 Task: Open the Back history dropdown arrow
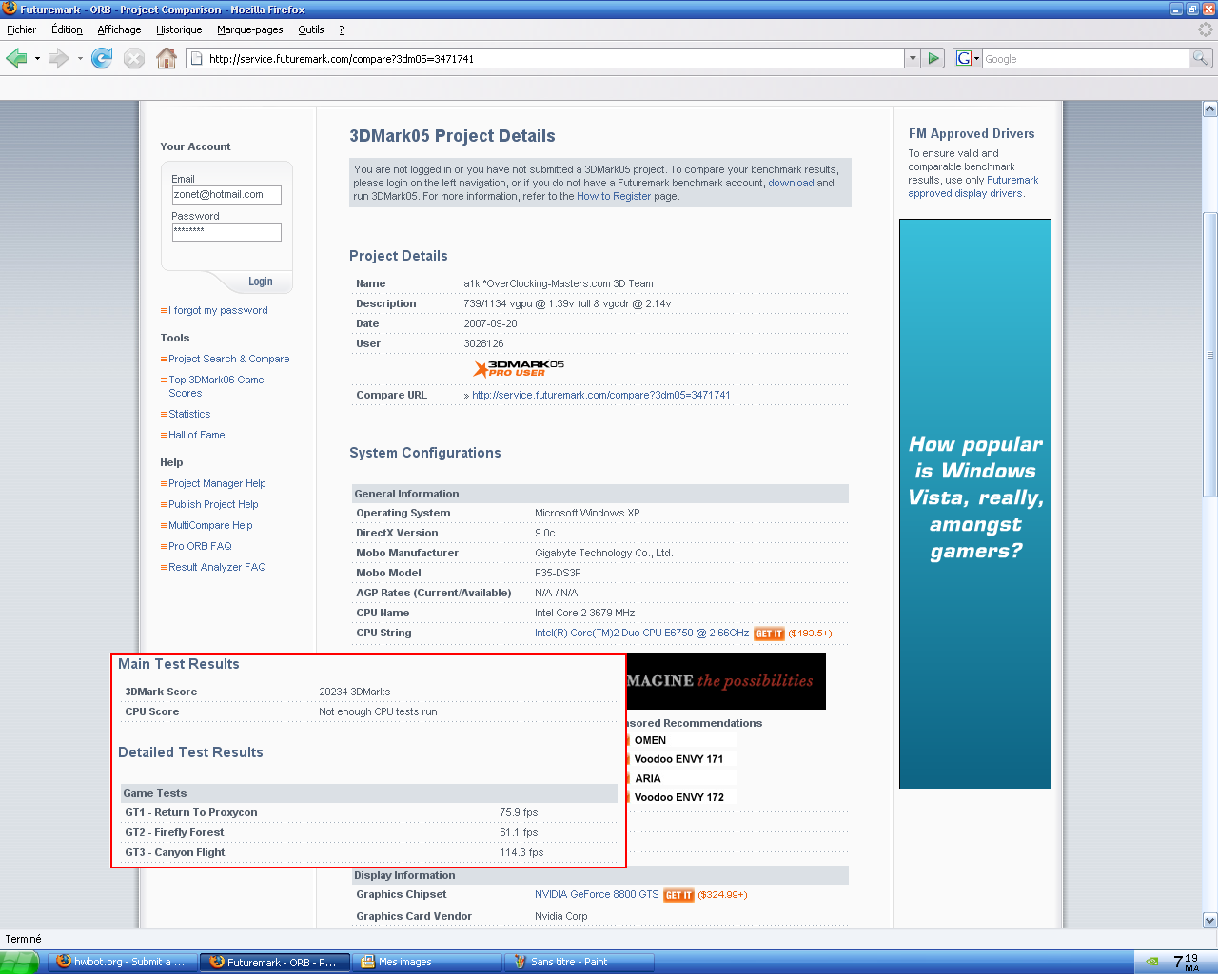pyautogui.click(x=37, y=58)
